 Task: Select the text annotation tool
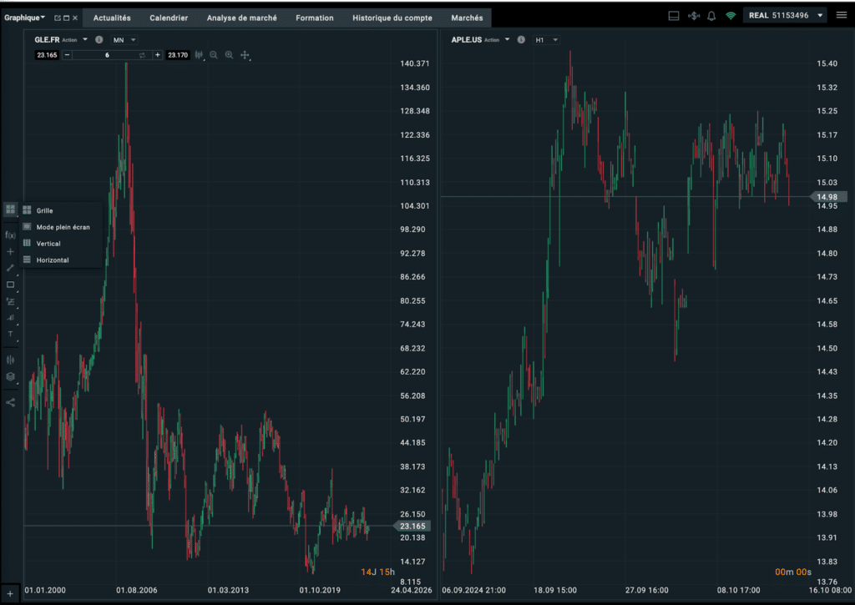point(10,334)
